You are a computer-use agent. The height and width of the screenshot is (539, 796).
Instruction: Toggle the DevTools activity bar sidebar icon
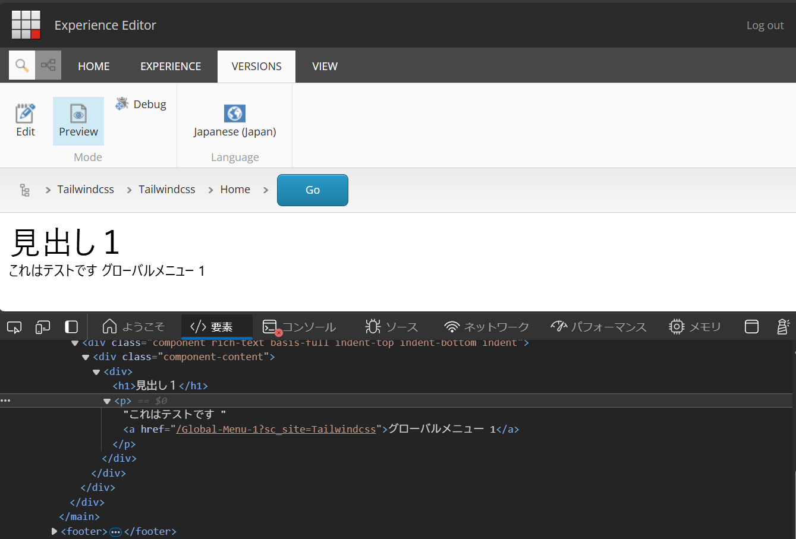[x=71, y=327]
